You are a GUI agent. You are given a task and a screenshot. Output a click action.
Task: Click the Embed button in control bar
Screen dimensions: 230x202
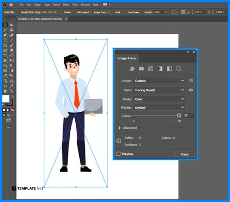pyautogui.click(x=67, y=12)
